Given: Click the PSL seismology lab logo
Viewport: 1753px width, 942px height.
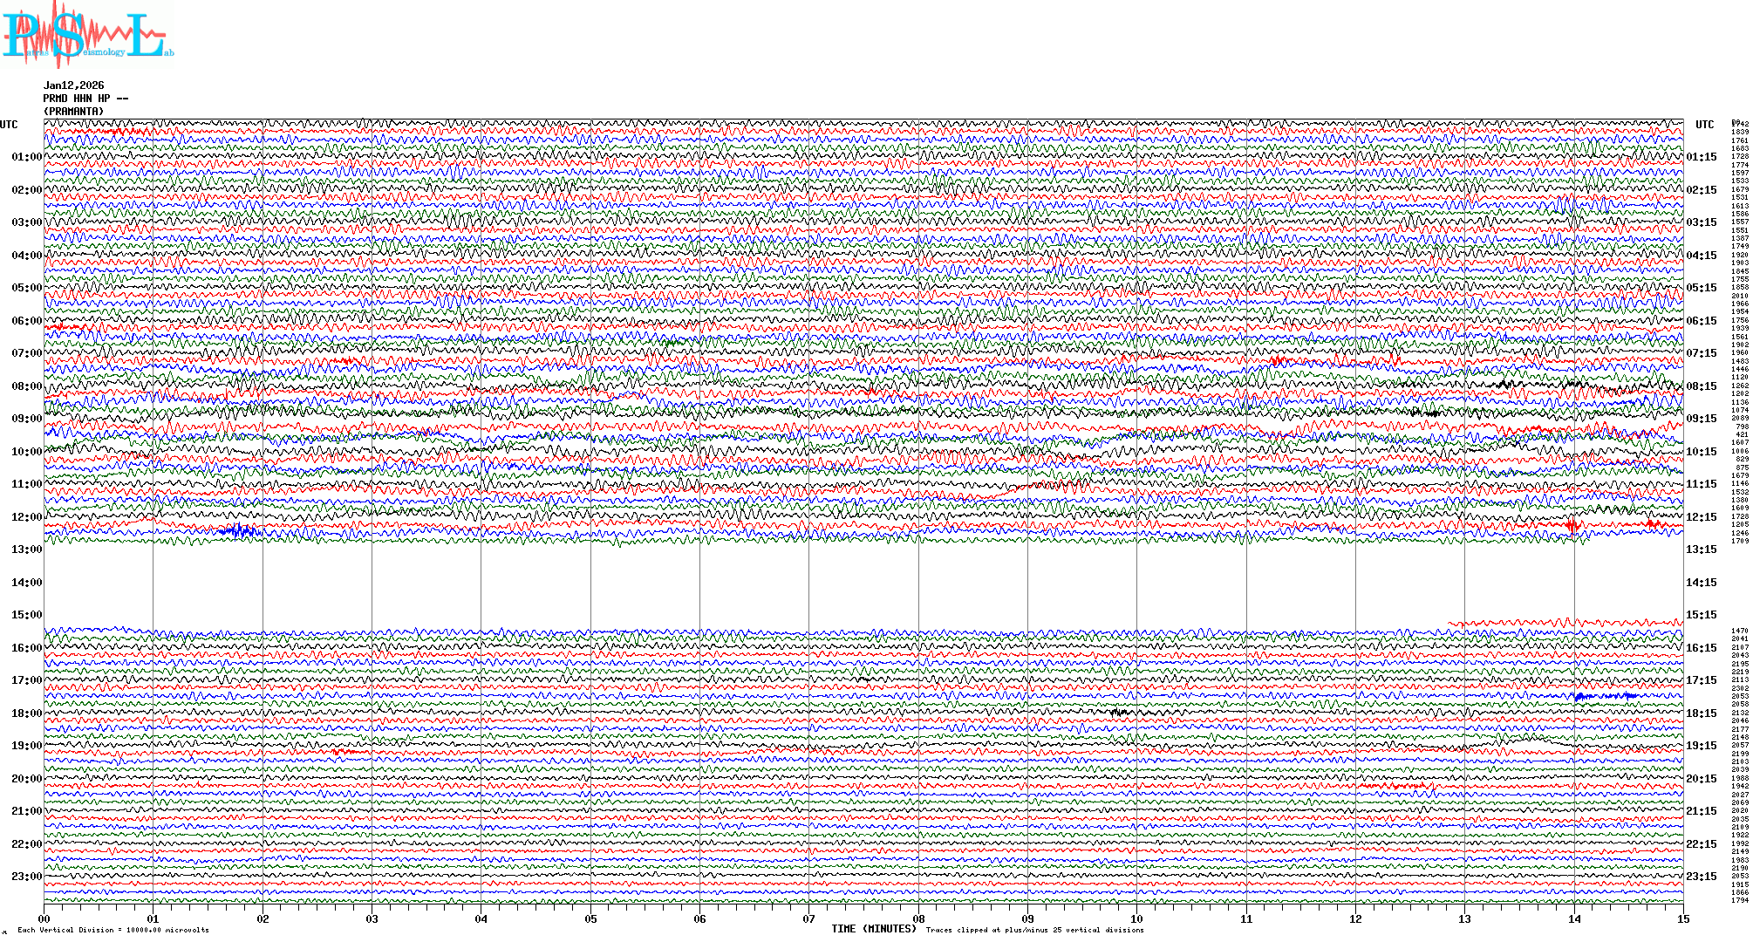Looking at the screenshot, I should pos(87,35).
